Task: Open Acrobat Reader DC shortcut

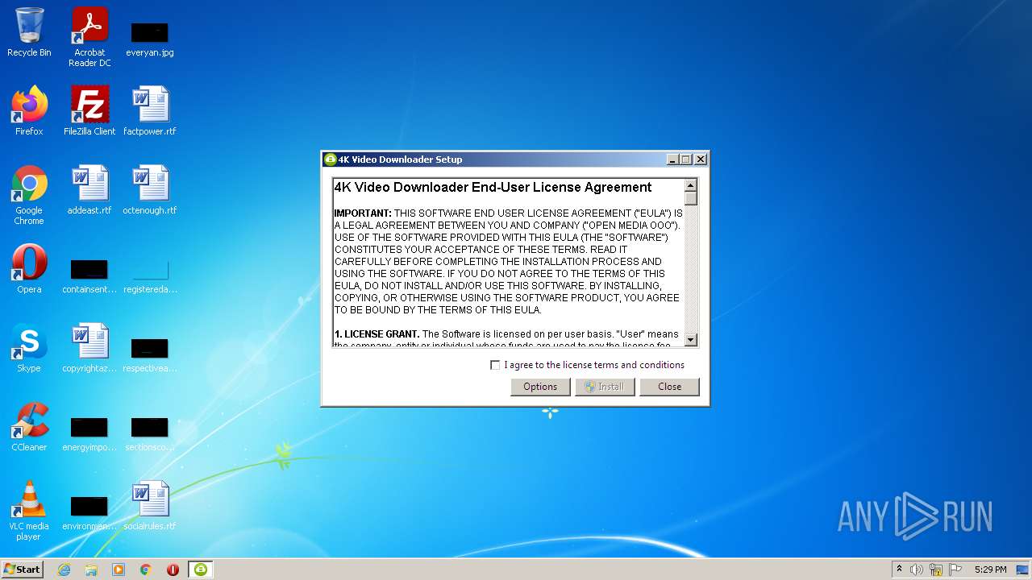Action: tap(89, 37)
